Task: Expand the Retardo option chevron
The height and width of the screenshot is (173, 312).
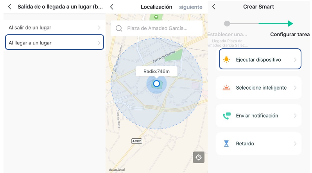Action: pyautogui.click(x=295, y=144)
